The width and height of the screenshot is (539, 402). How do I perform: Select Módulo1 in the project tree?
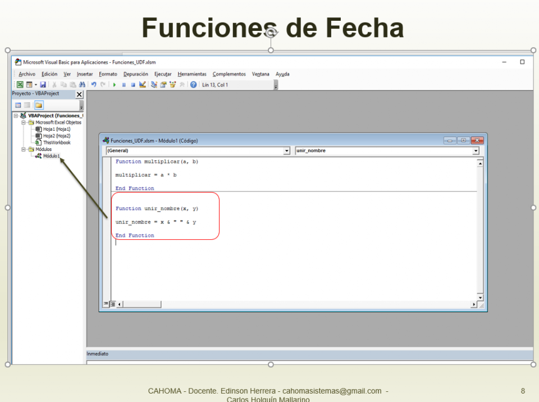coord(51,156)
